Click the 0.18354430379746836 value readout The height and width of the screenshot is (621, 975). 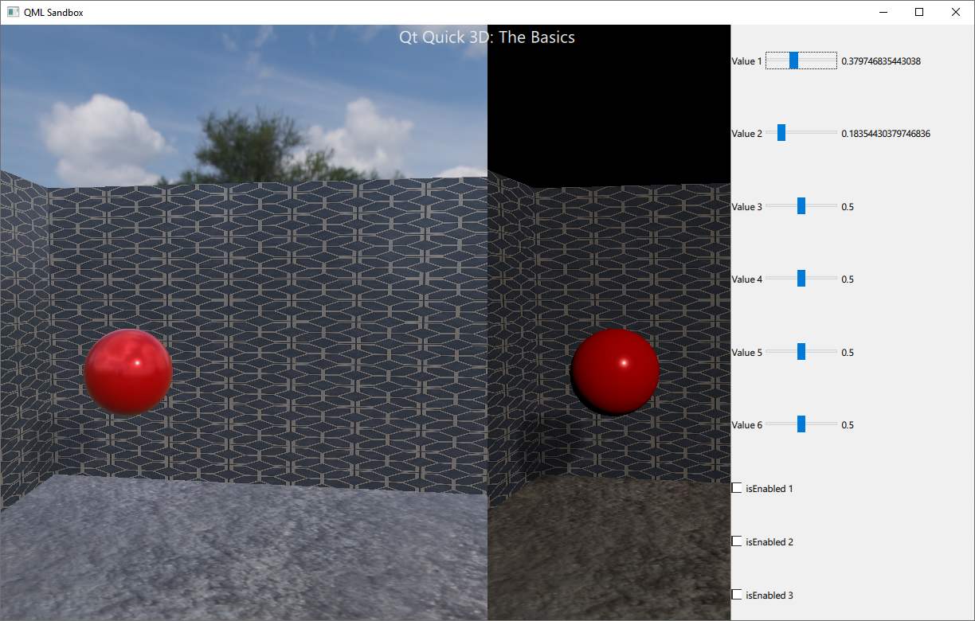click(x=886, y=134)
